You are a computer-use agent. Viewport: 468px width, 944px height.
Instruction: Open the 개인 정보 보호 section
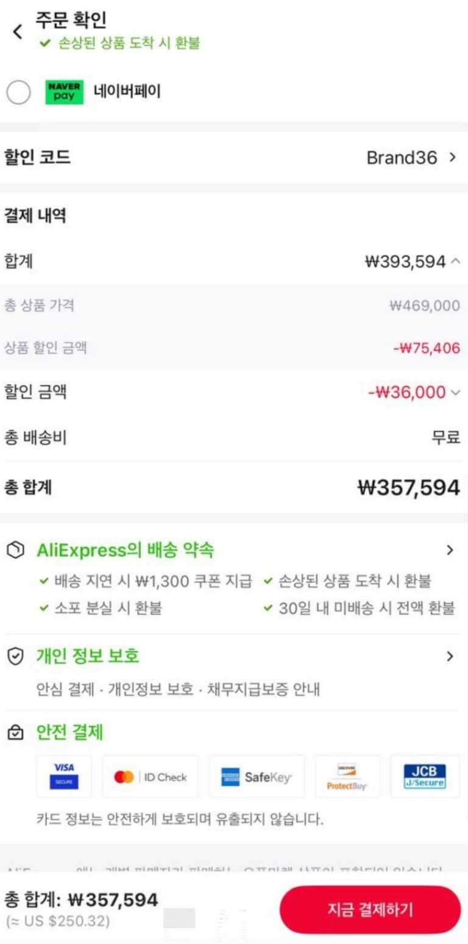[x=88, y=656]
